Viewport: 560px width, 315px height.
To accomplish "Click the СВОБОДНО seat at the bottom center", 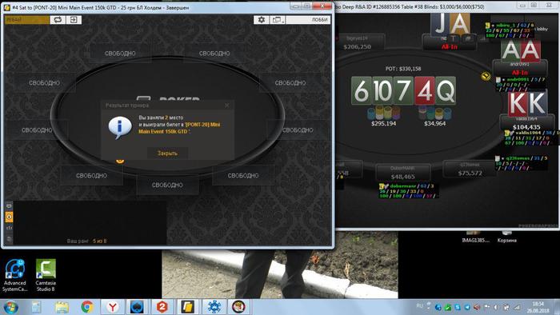I will point(167,185).
